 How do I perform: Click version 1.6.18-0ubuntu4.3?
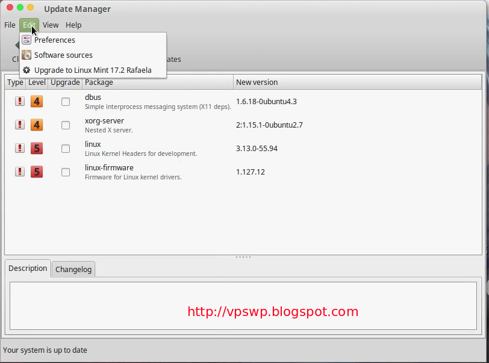tap(266, 102)
